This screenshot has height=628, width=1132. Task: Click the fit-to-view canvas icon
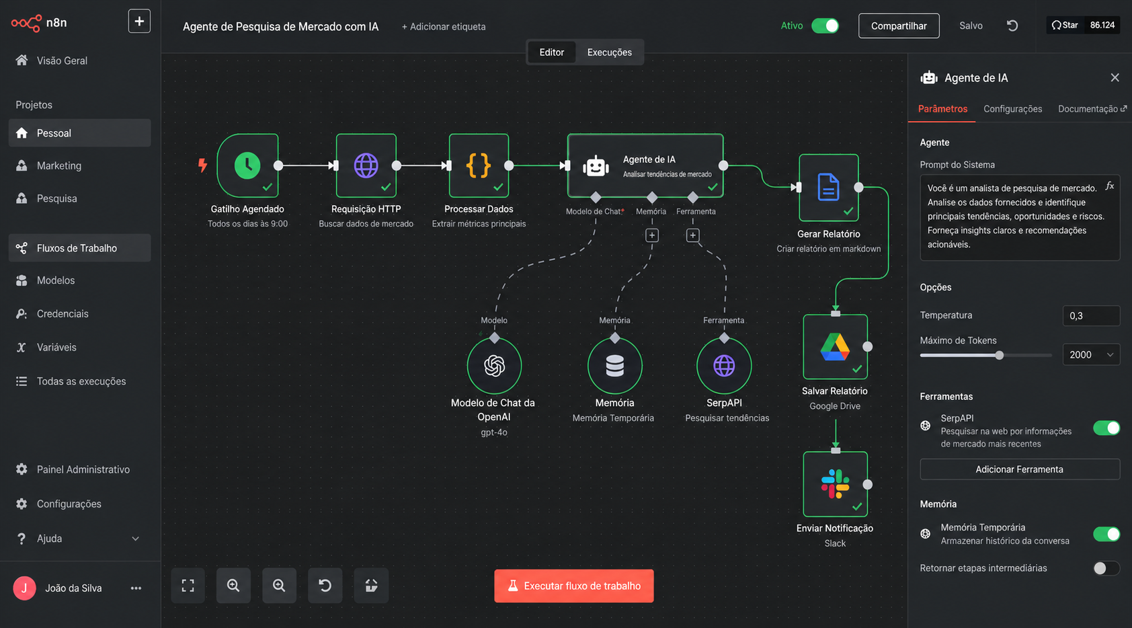(188, 586)
